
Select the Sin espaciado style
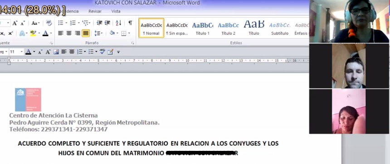click(x=177, y=28)
